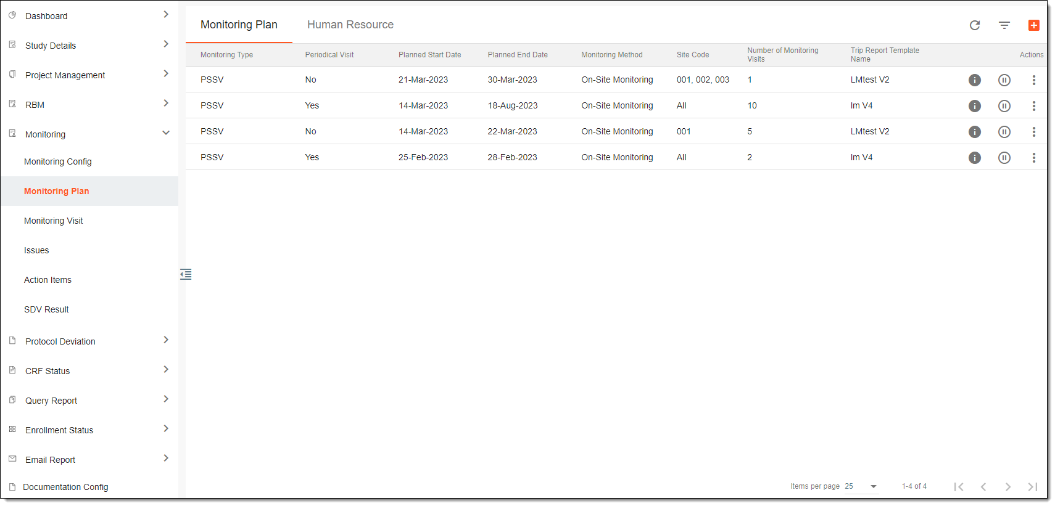Open more actions for the 30-Mar-2023 plan
1055x506 pixels.
pos(1034,80)
